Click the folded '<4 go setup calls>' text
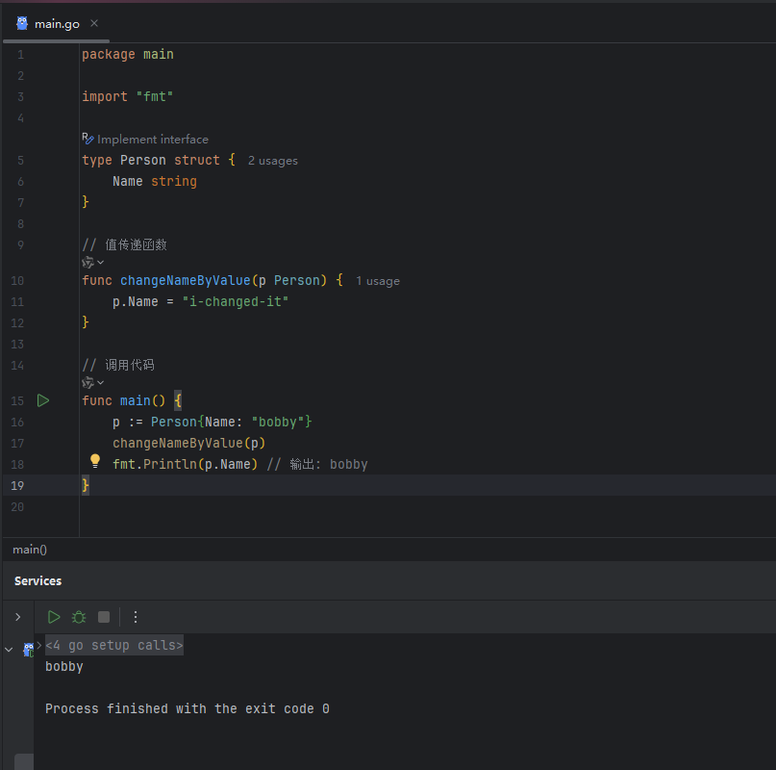Image resolution: width=776 pixels, height=770 pixels. (114, 645)
